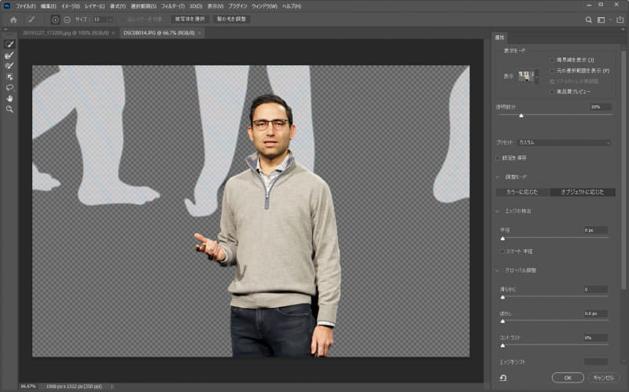The height and width of the screenshot is (392, 629).
Task: Switch brush to subtract-from-selection mode
Action: 66,19
